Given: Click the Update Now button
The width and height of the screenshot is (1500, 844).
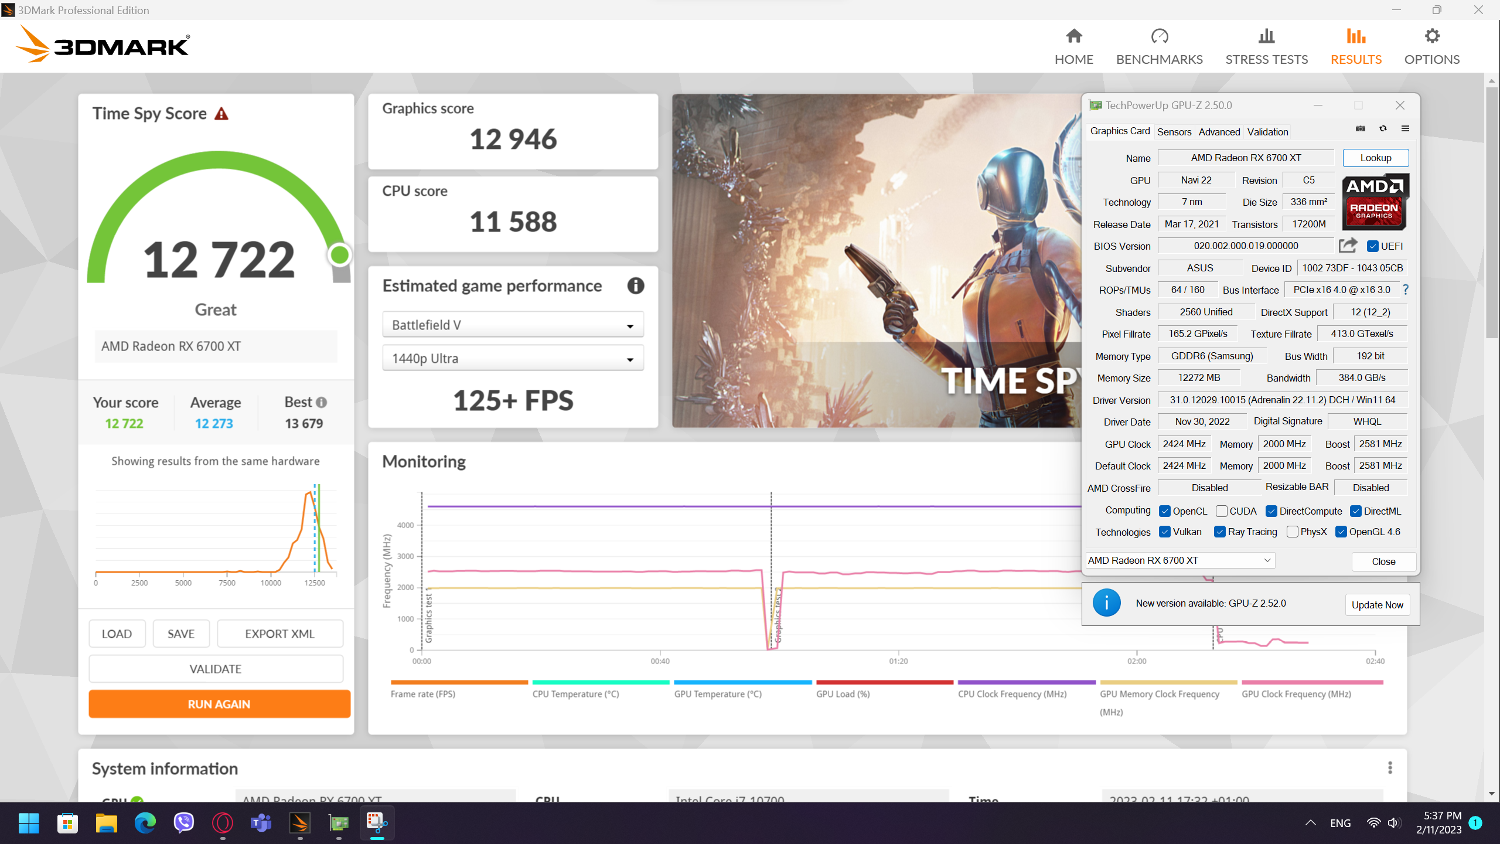Looking at the screenshot, I should 1377,605.
